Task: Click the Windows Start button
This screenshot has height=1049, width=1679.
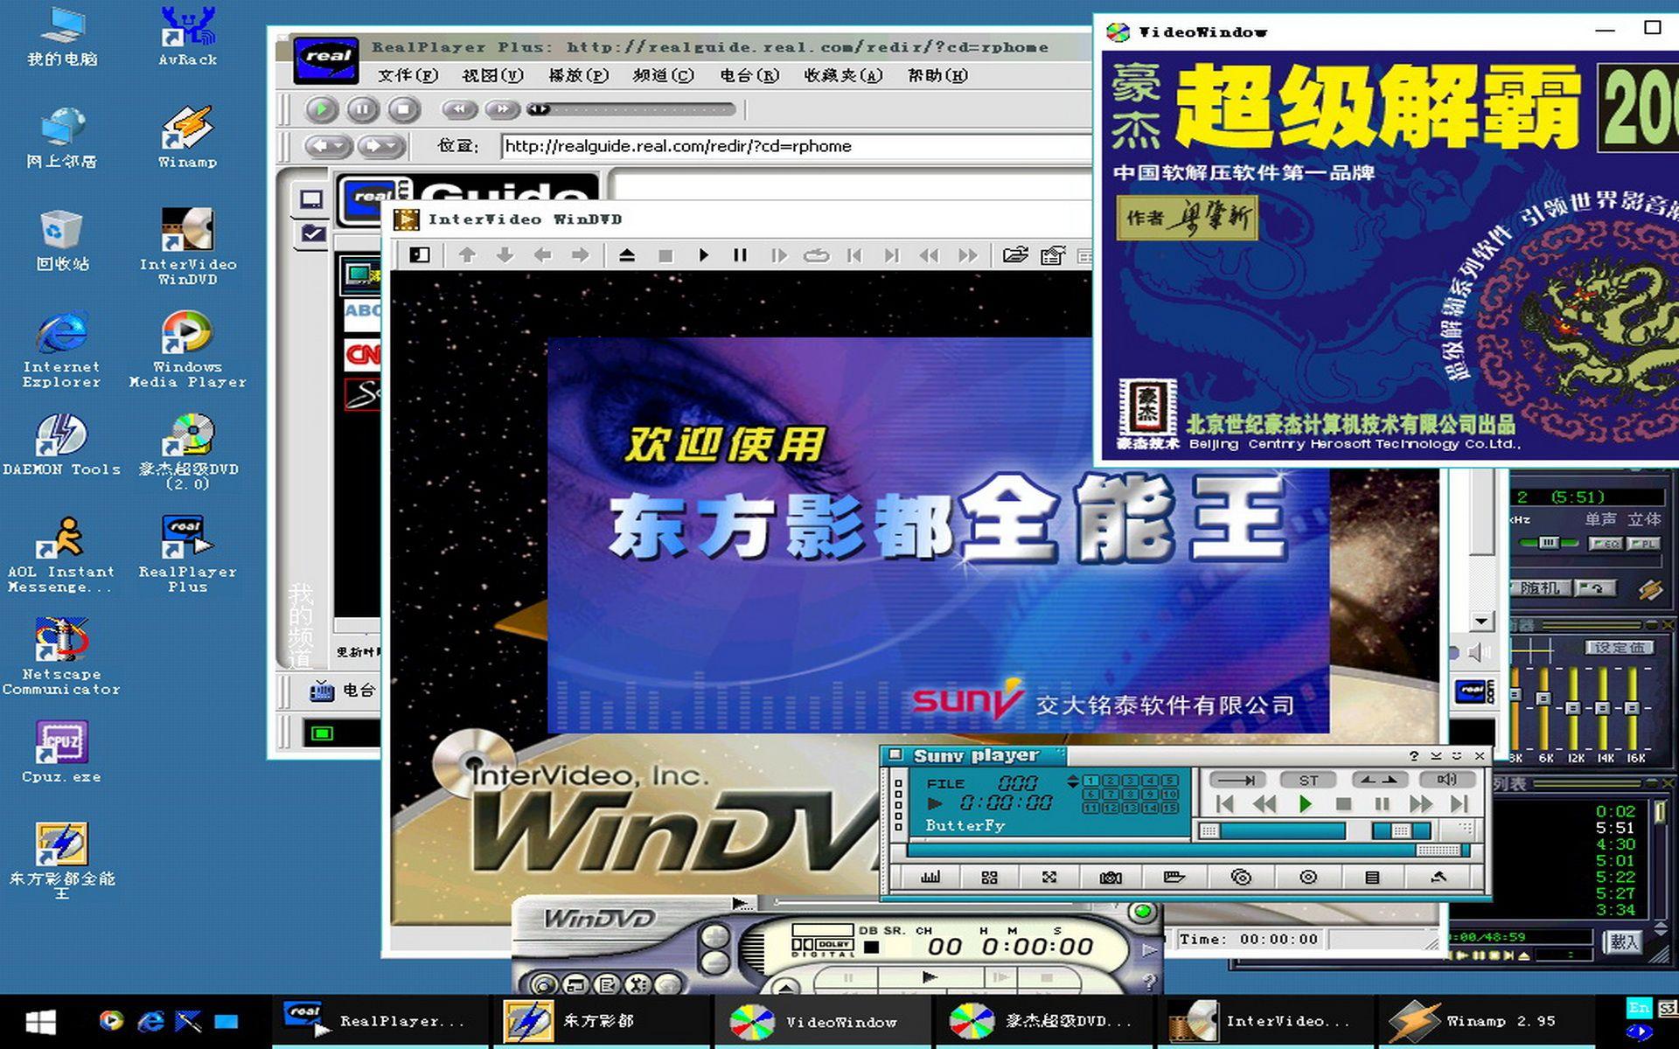Action: (x=40, y=1021)
